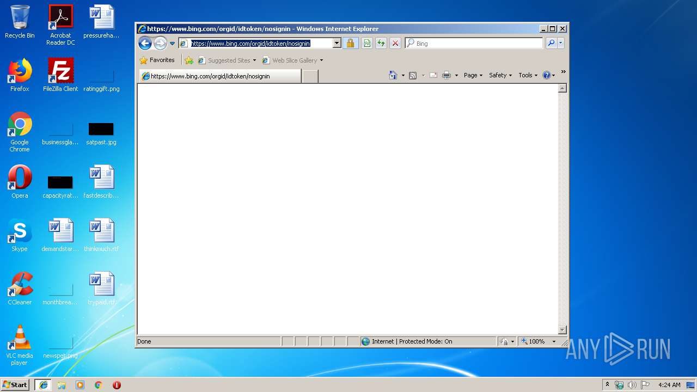Click the Internet Protected Mode zone text

pos(412,341)
